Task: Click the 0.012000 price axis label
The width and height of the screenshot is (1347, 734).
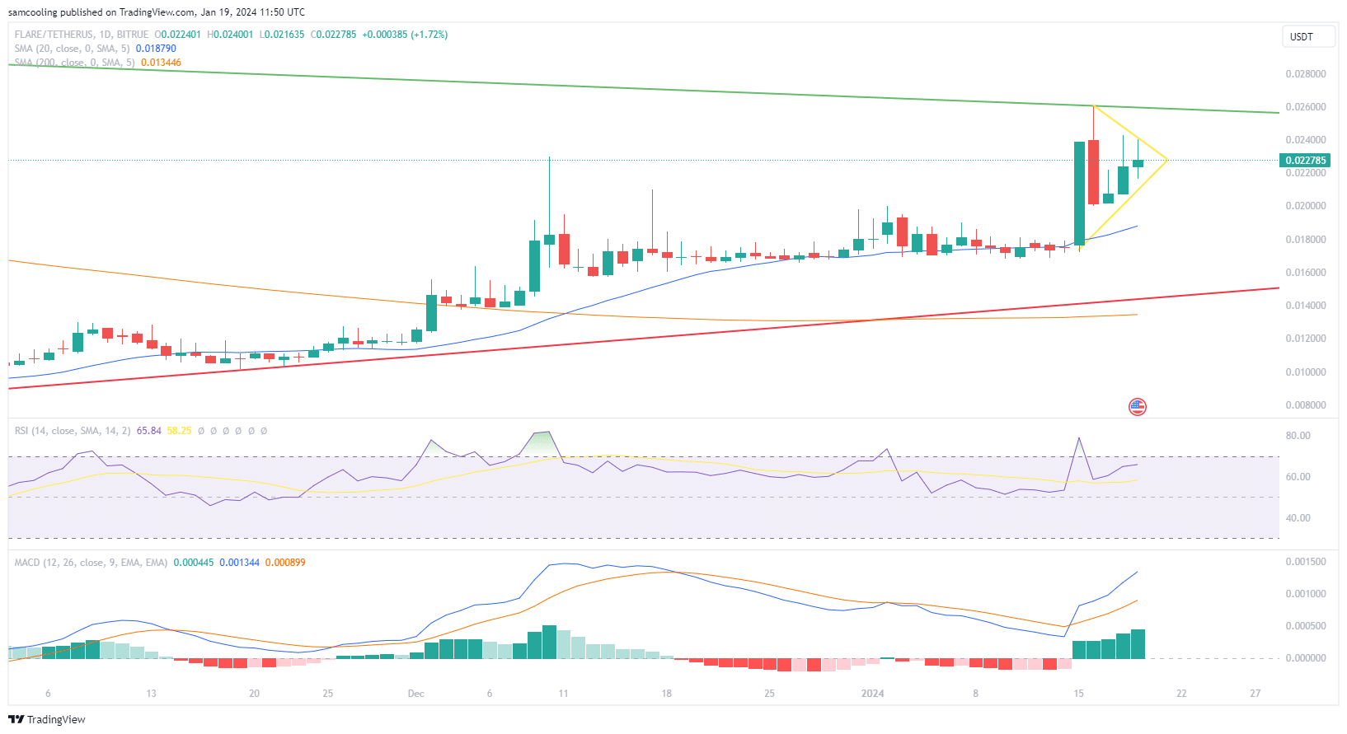Action: pos(1306,339)
